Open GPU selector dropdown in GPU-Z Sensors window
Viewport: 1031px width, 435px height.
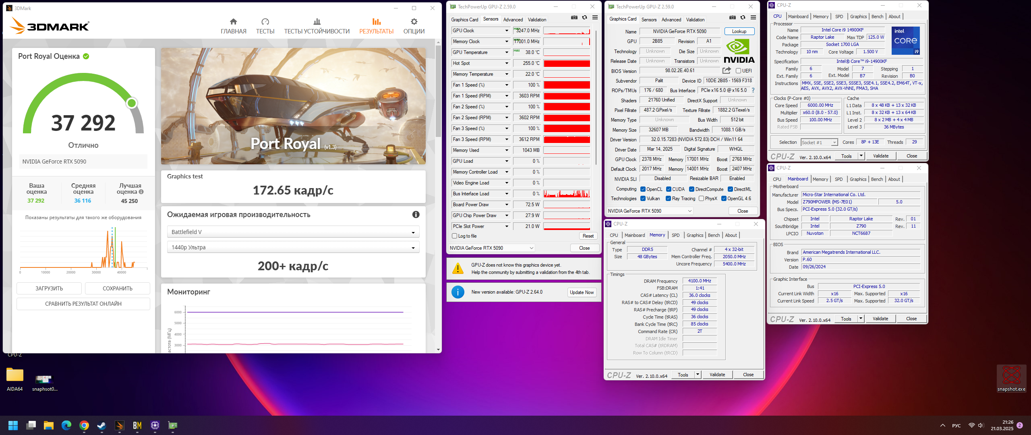tap(491, 248)
